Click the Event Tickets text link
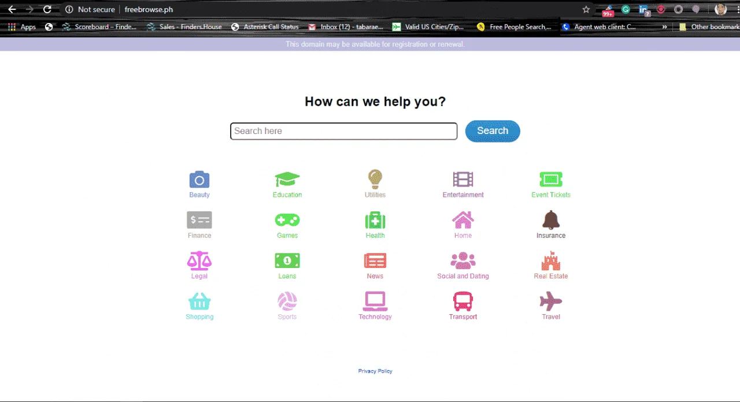 pos(551,195)
